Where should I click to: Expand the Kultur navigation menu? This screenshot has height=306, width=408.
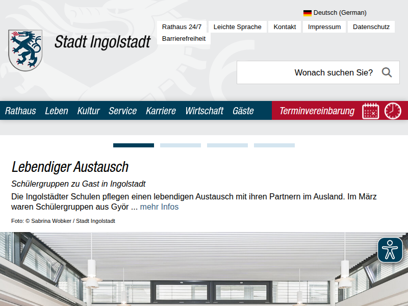point(88,111)
